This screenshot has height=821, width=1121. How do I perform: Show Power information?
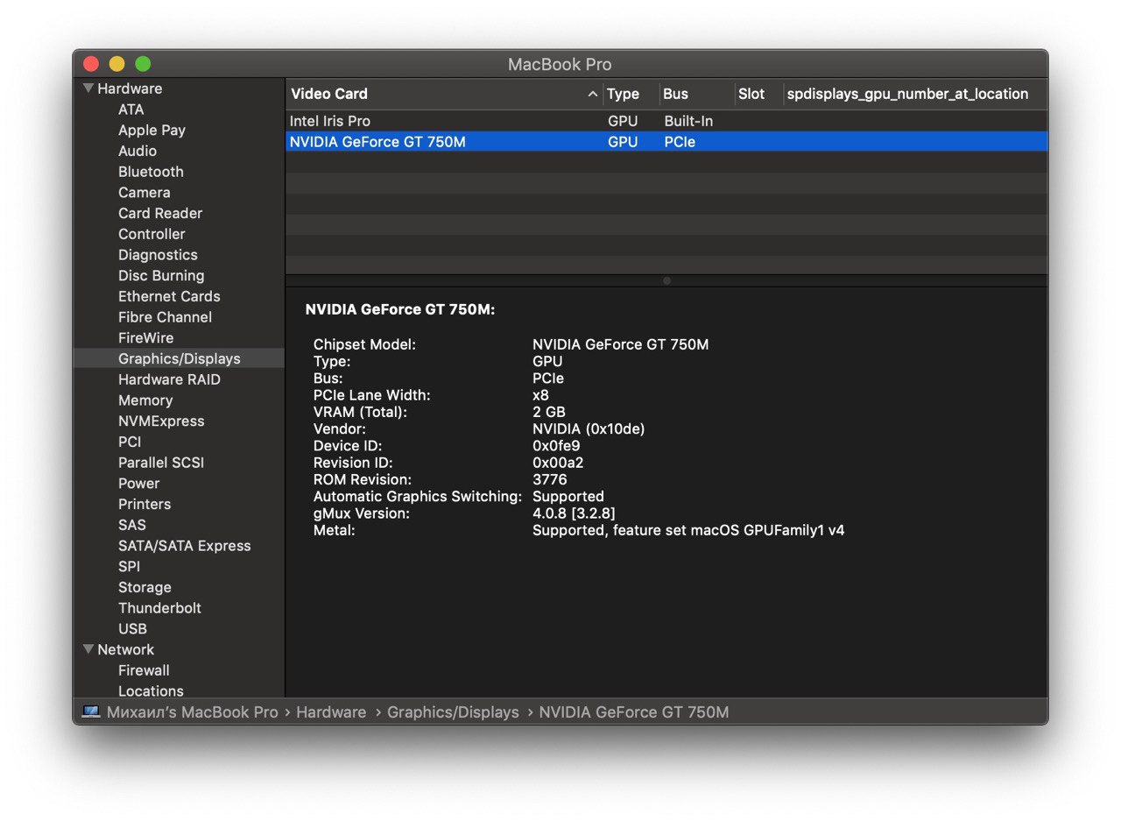(139, 484)
